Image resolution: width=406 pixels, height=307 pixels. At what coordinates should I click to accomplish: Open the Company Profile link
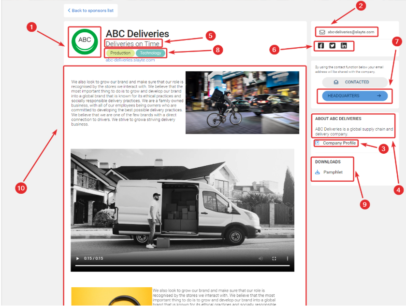pyautogui.click(x=339, y=143)
